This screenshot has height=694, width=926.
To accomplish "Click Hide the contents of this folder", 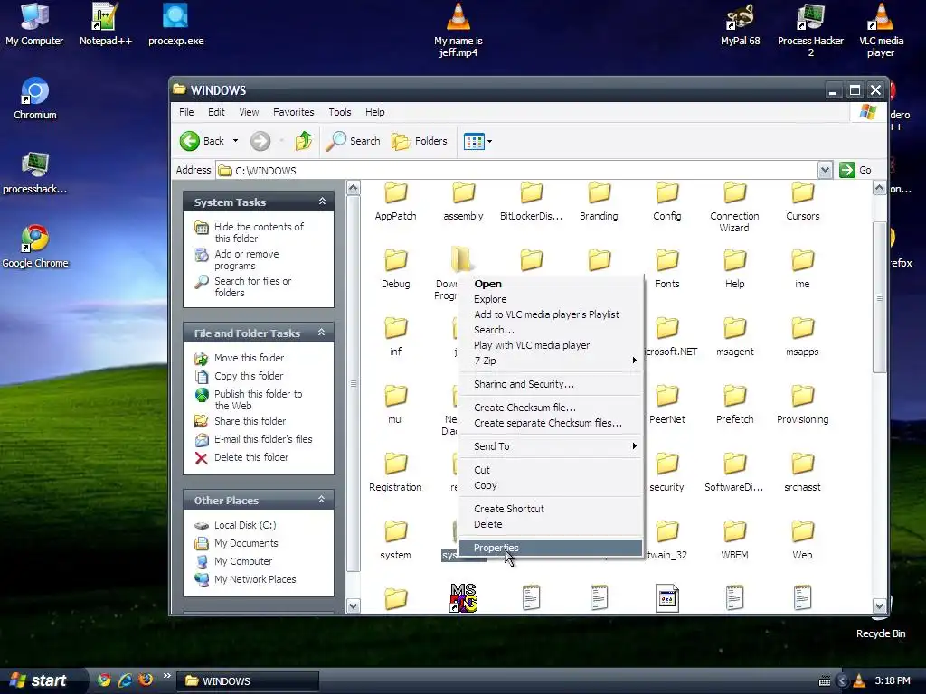I will click(259, 232).
